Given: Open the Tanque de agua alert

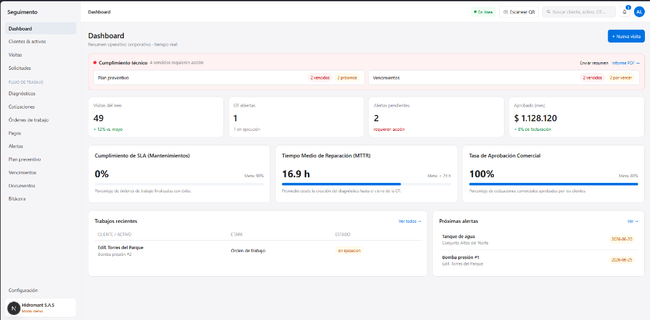Looking at the screenshot, I should coord(538,239).
